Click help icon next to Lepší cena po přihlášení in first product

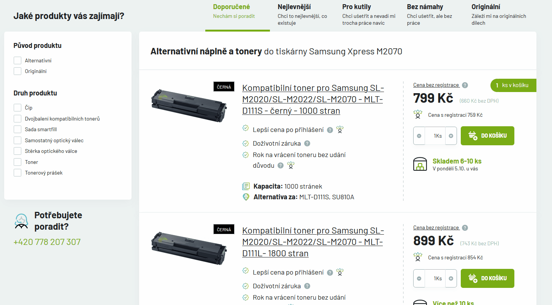click(x=330, y=130)
